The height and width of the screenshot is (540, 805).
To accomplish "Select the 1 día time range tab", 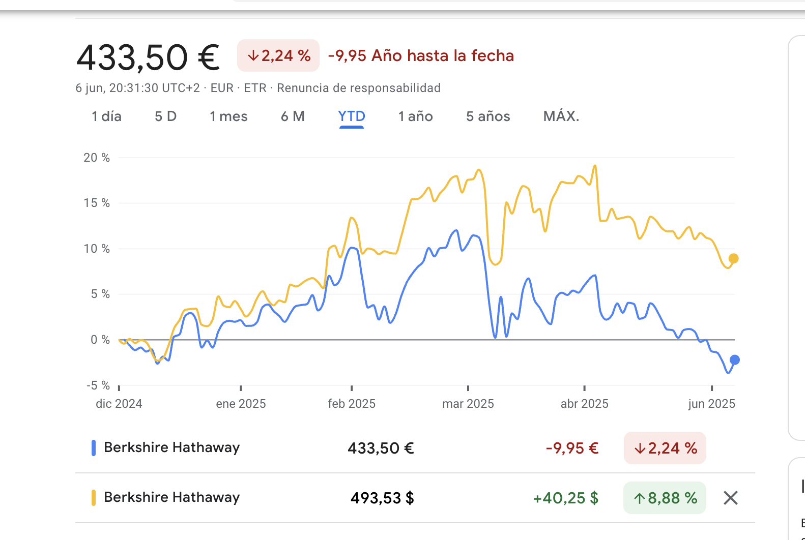I will 106,116.
